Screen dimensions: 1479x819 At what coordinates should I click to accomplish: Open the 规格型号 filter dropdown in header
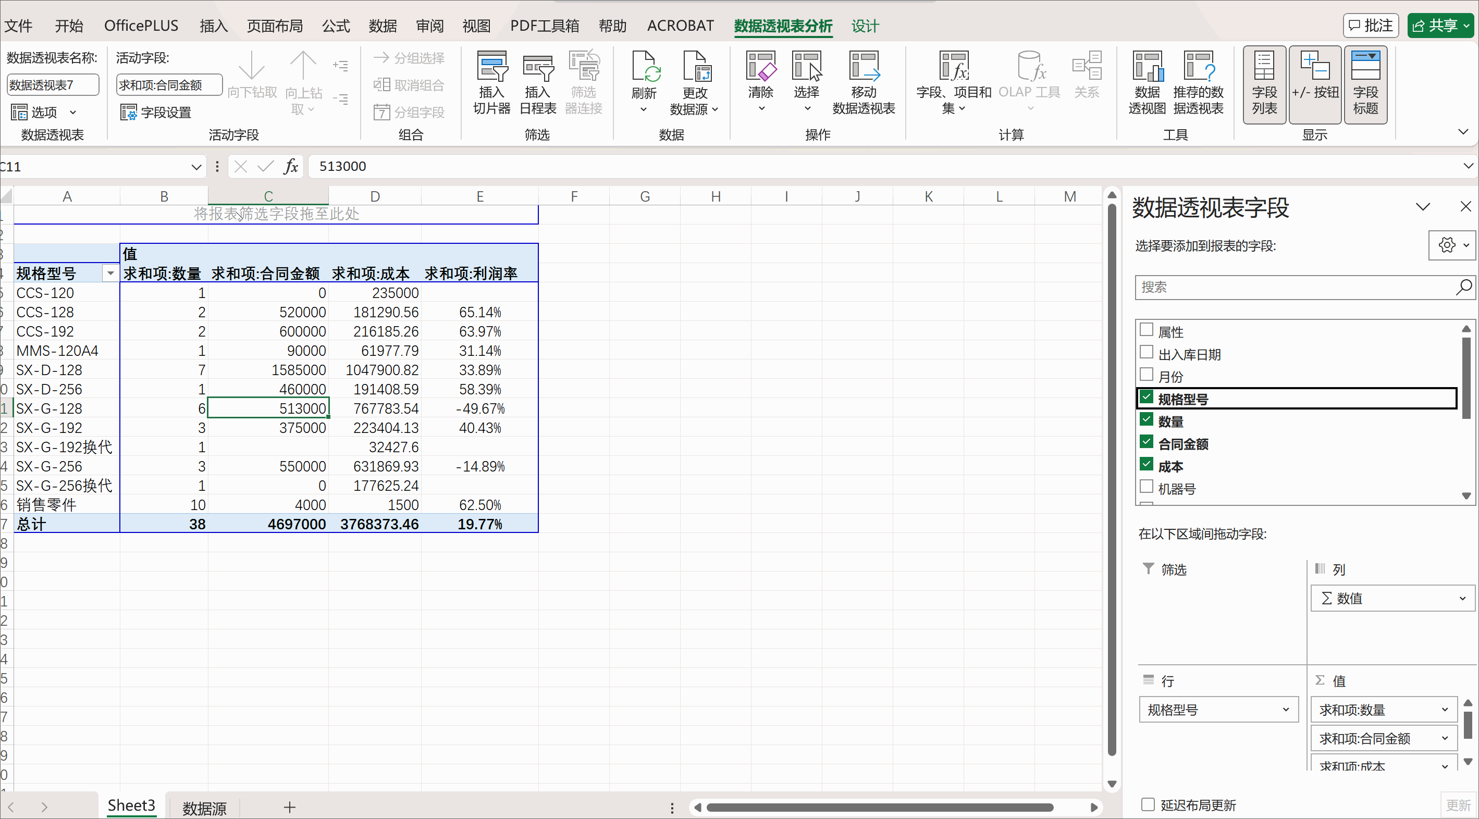[110, 273]
